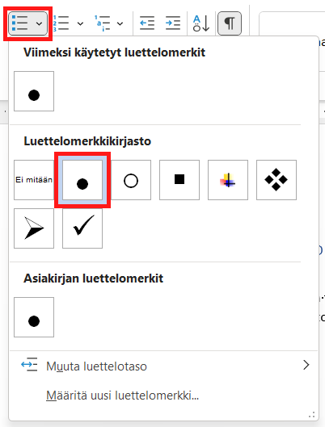325x427 pixels.
Task: Open the 'Muuta luettelotaso' submenu
Action: pyautogui.click(x=163, y=366)
